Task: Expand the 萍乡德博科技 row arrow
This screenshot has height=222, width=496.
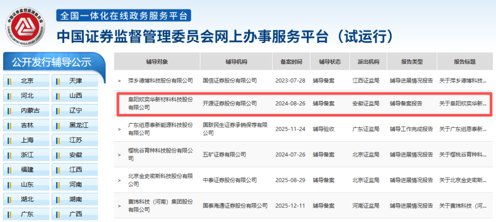Action: 120,81
